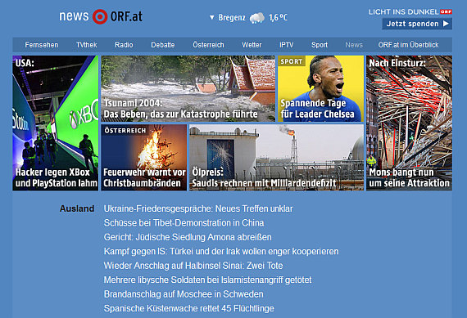Click the 1,6 °C temperature reading
The height and width of the screenshot is (318, 467).
[x=279, y=17]
